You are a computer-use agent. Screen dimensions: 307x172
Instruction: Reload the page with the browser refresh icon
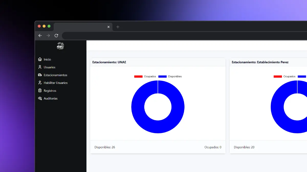point(56,36)
